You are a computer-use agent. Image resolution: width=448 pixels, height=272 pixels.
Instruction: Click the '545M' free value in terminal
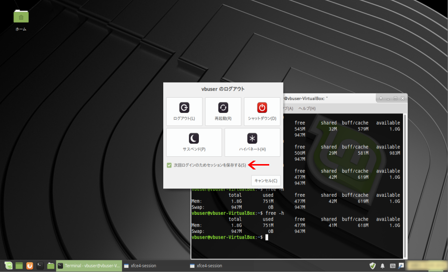299,129
